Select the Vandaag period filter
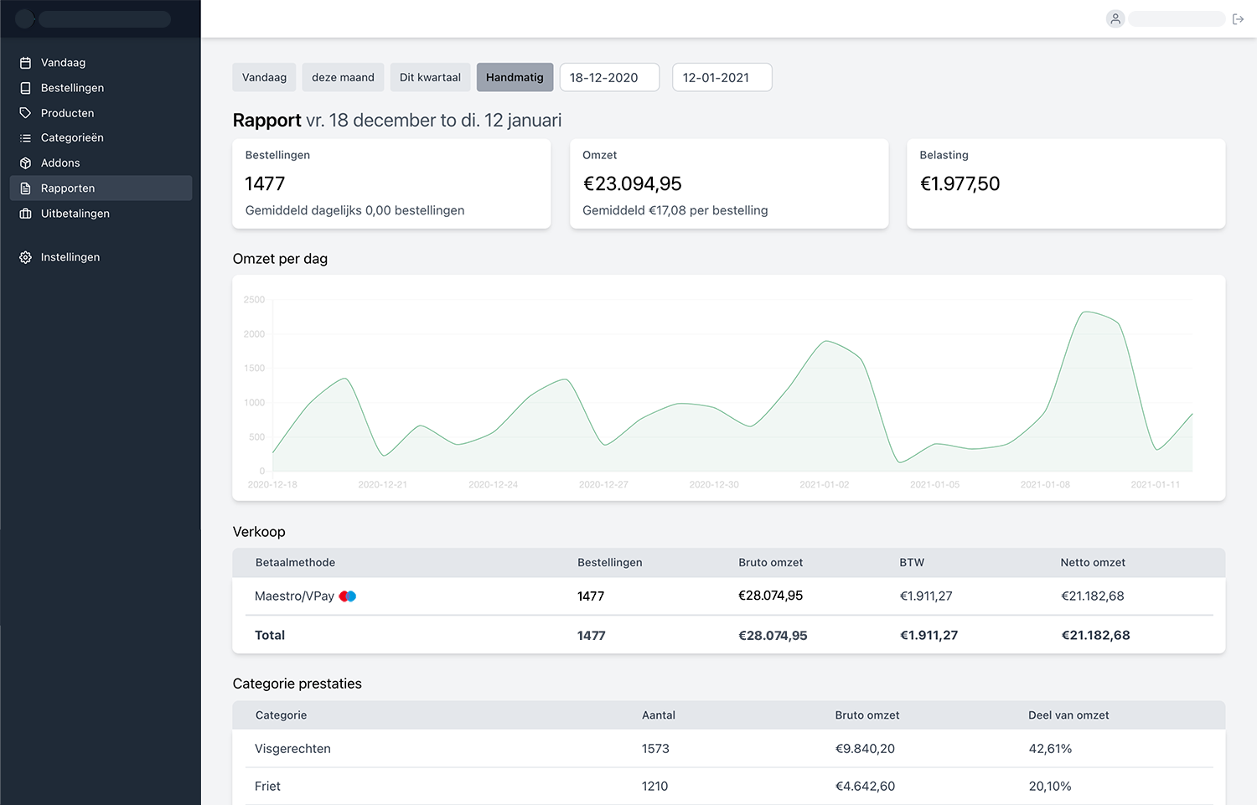1257x805 pixels. [x=264, y=77]
